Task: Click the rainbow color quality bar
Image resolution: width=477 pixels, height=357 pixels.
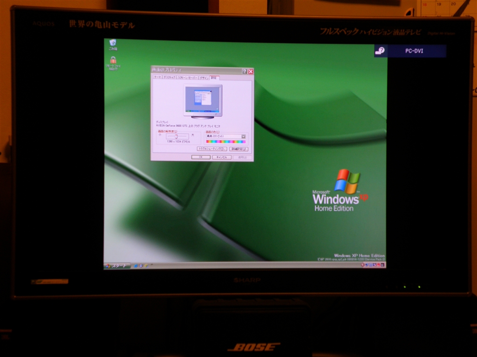Action: [226, 141]
